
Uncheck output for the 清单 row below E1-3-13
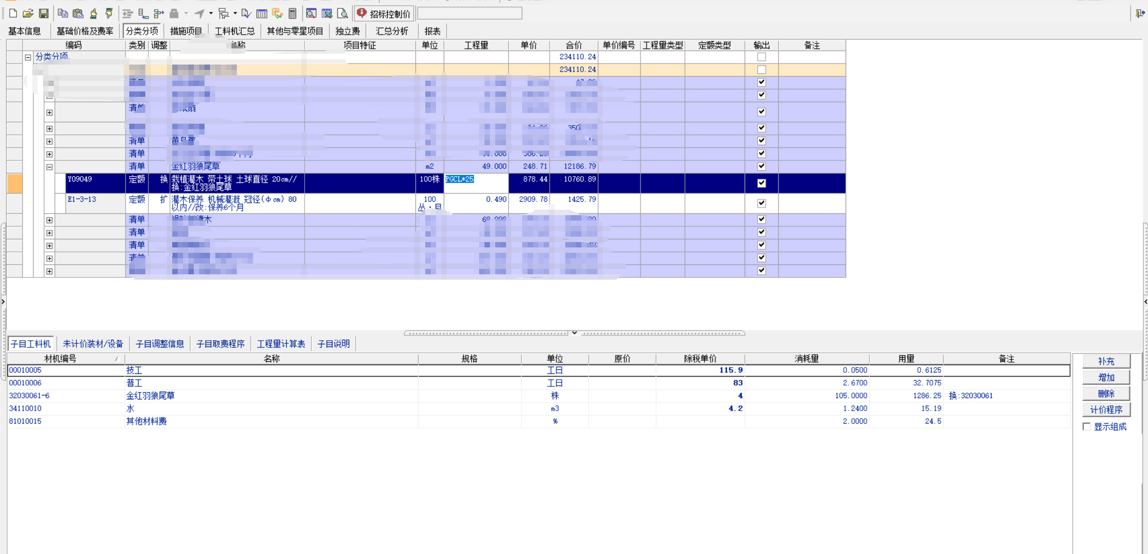click(761, 219)
